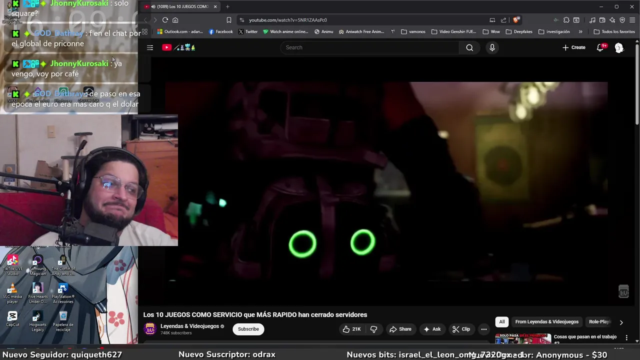The image size is (640, 360).
Task: Click the YouTube search magnifier button
Action: (469, 47)
